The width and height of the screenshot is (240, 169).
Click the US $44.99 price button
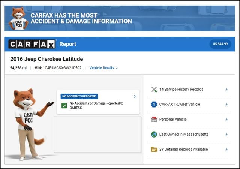pos(220,44)
